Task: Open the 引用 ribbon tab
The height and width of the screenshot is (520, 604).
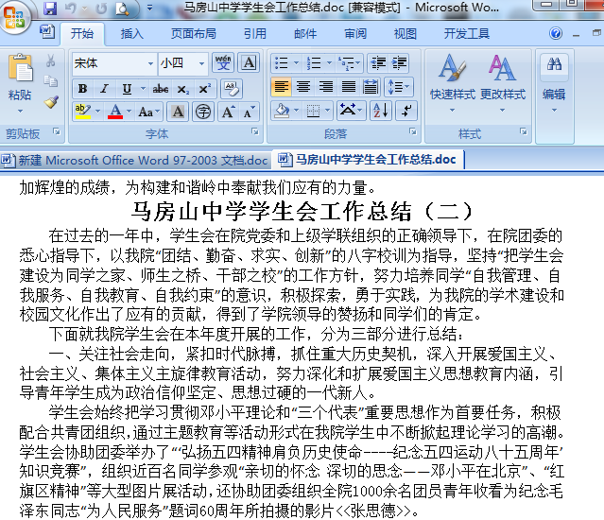Action: coord(255,34)
